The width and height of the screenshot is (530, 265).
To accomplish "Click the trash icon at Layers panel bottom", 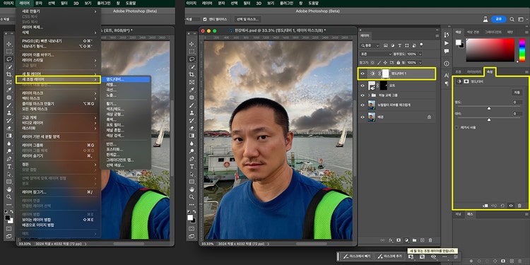I will tap(430, 240).
